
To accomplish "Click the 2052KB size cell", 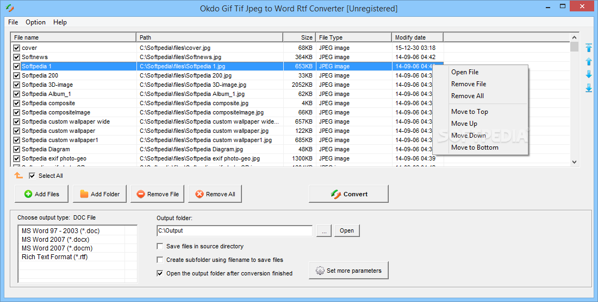I will (300, 85).
